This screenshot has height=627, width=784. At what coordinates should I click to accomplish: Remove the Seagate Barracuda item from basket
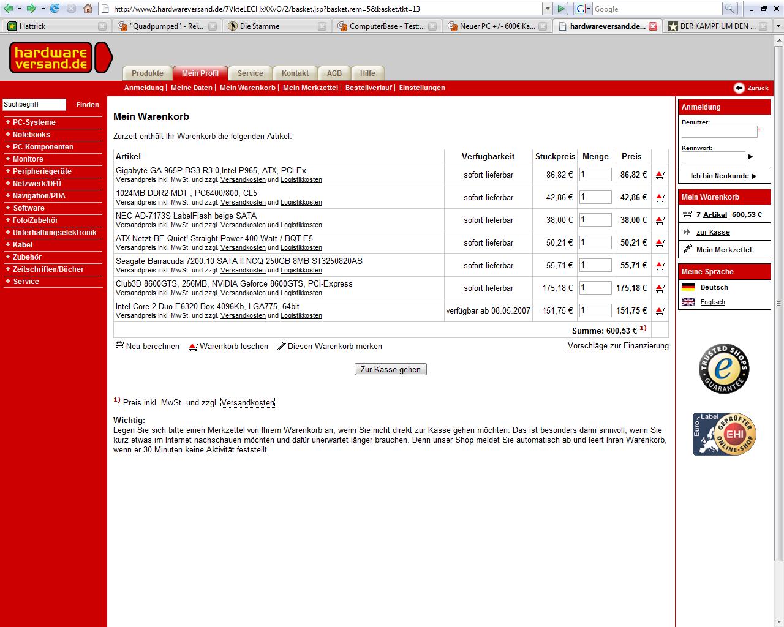[660, 266]
